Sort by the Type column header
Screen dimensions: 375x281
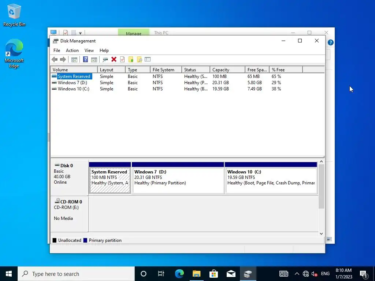138,70
